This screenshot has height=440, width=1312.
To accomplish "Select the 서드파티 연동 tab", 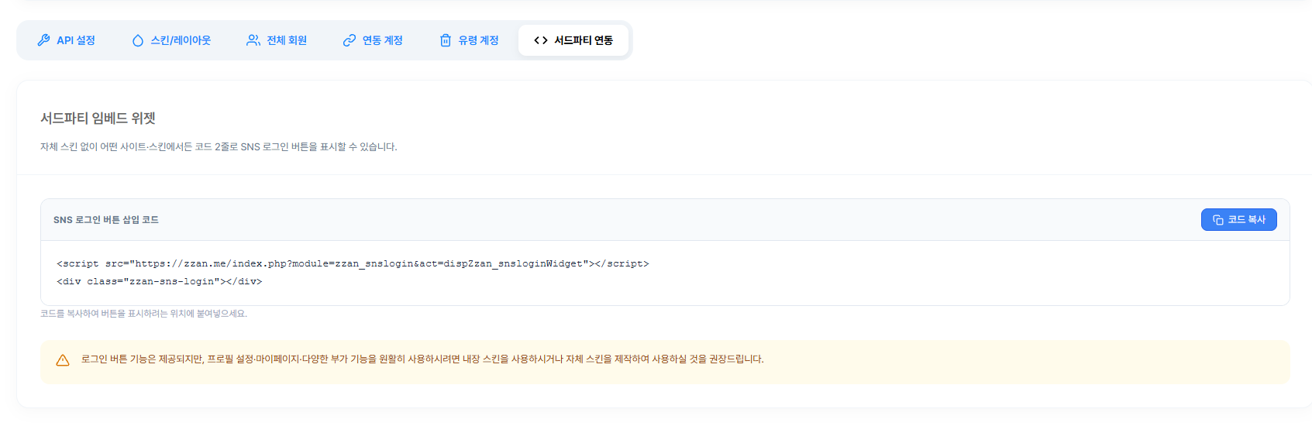I will 573,40.
